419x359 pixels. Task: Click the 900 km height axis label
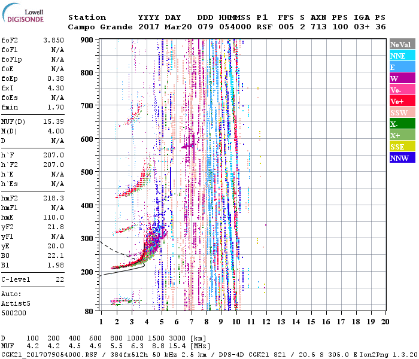click(87, 40)
